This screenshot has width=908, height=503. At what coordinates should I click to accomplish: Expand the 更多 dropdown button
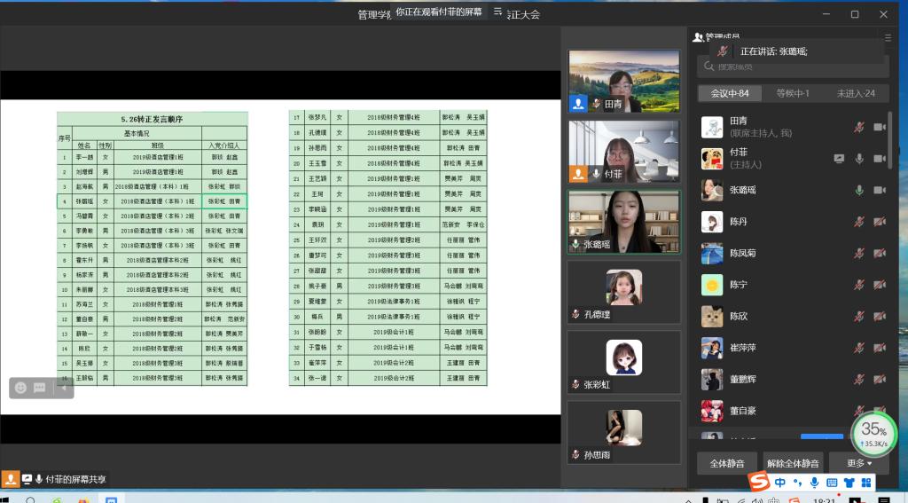tap(858, 463)
